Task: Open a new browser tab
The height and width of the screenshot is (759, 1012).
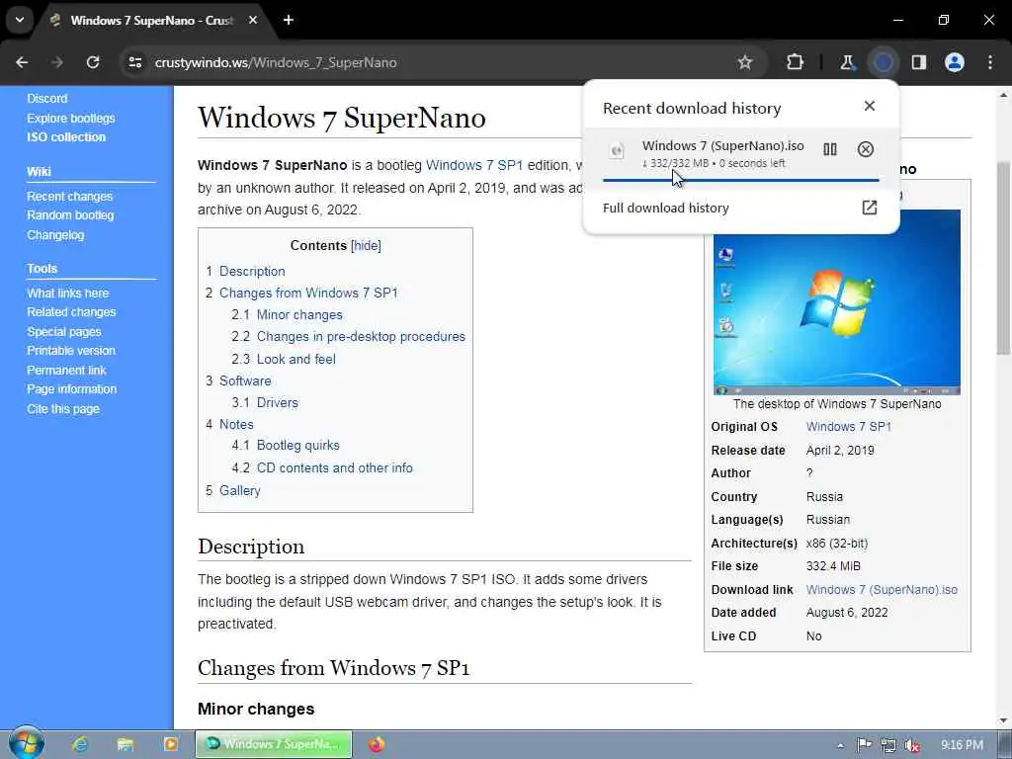Action: pyautogui.click(x=289, y=20)
